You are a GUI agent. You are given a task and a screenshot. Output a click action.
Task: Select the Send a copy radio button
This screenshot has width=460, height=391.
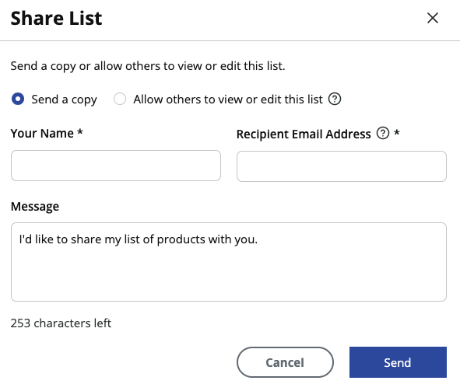pyautogui.click(x=18, y=99)
